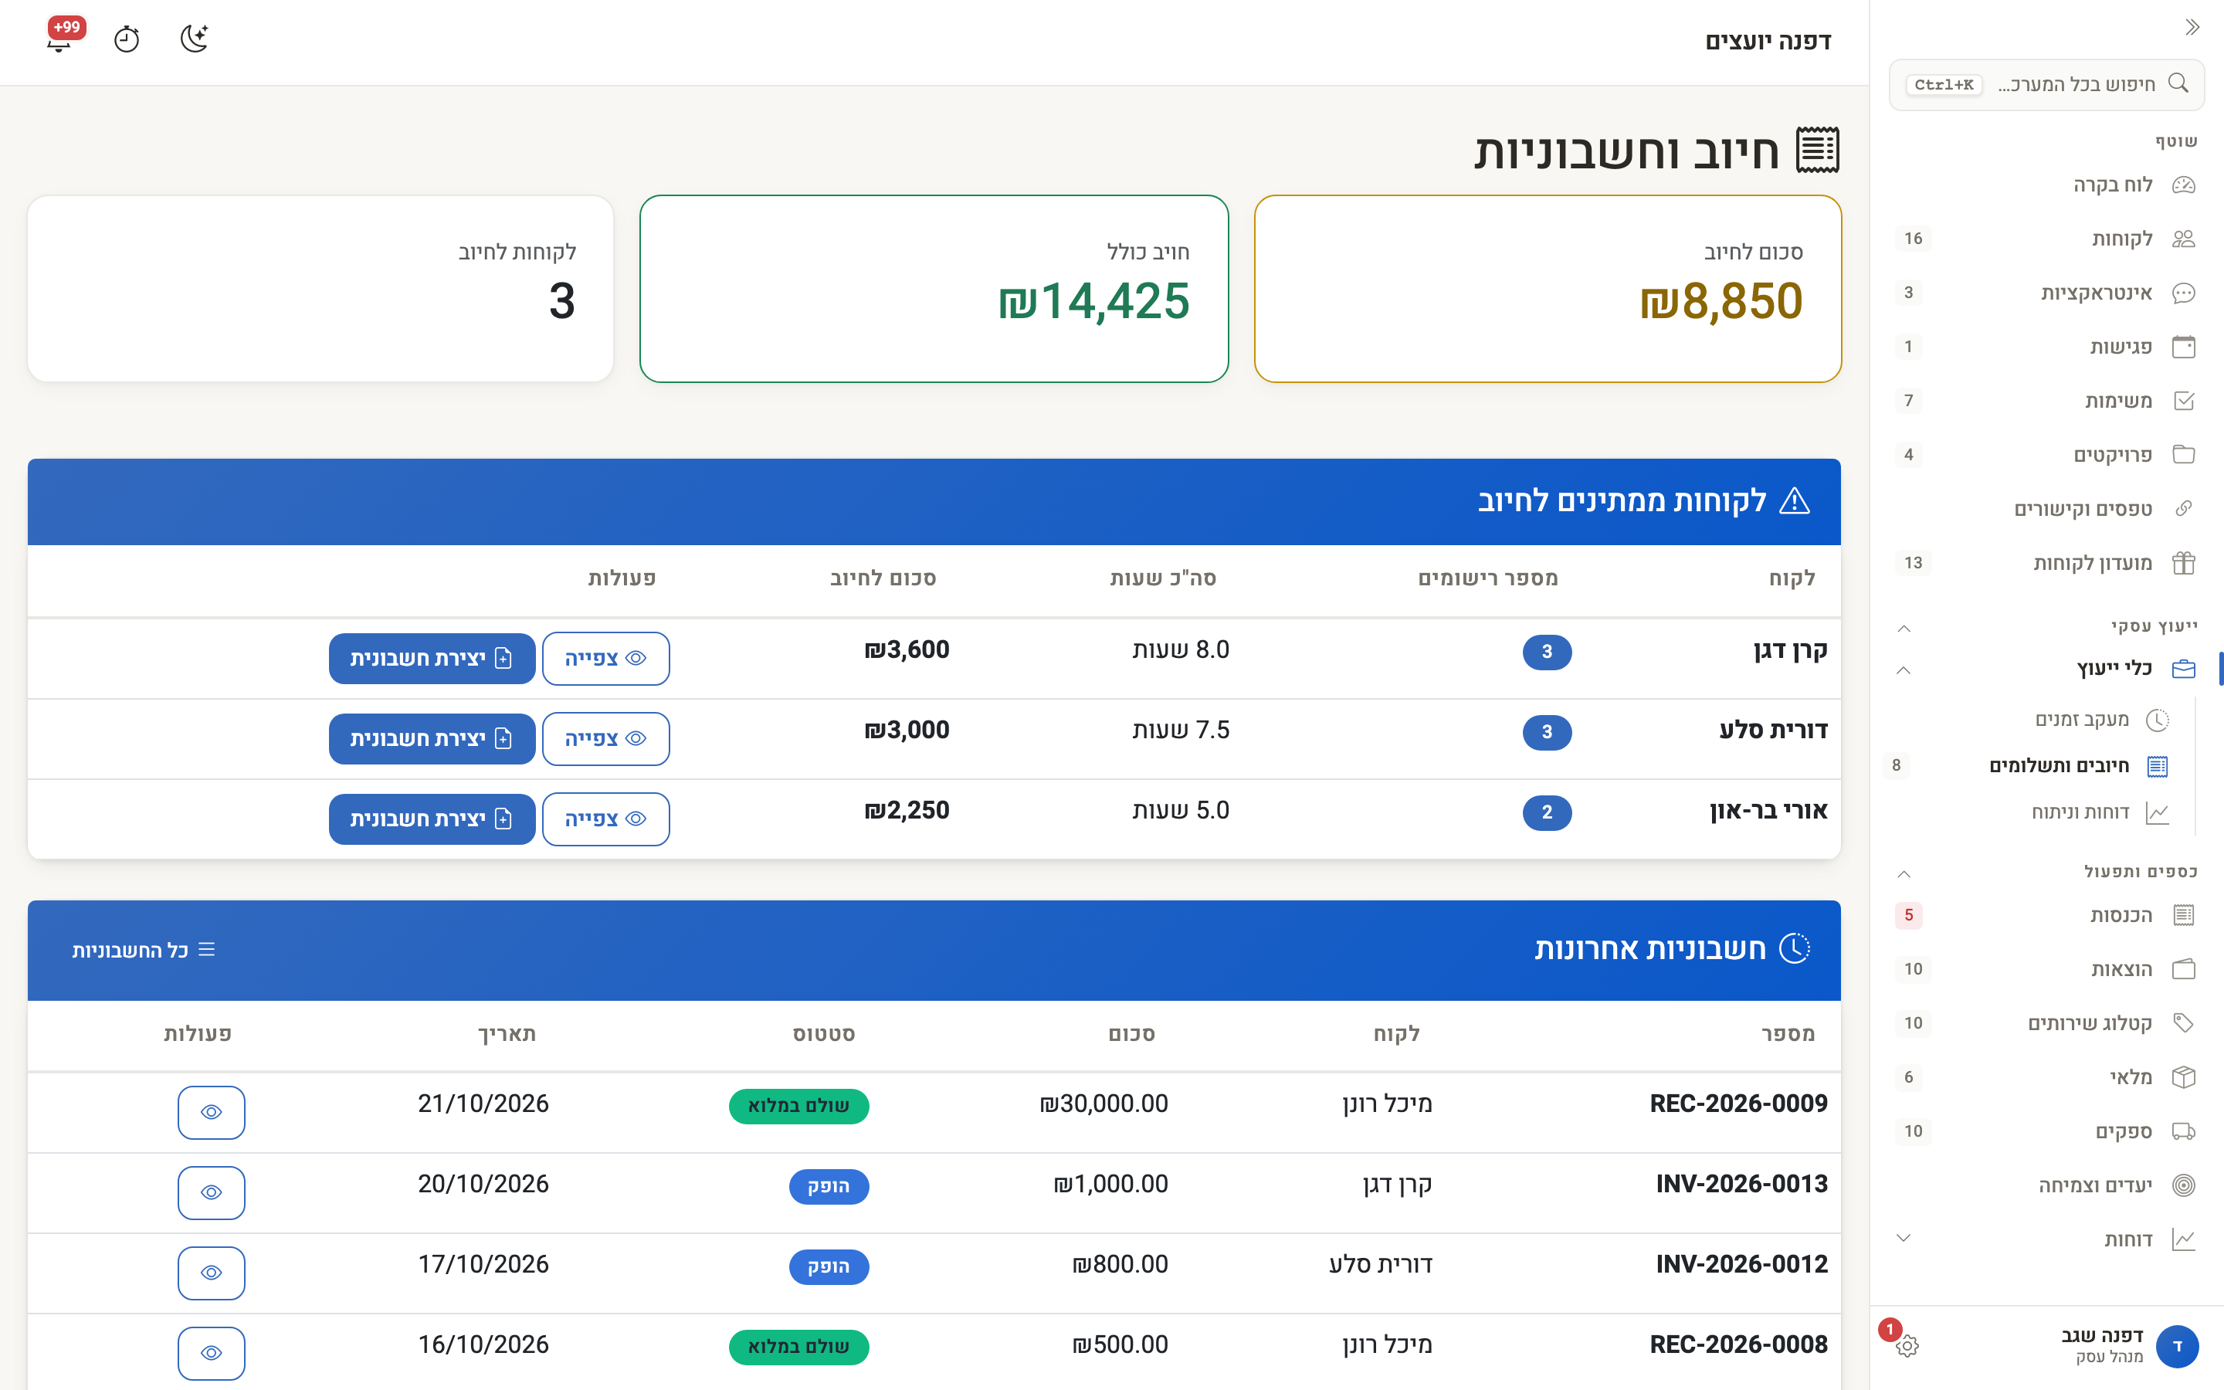Open פגישות meetings in sidebar

(x=2046, y=347)
